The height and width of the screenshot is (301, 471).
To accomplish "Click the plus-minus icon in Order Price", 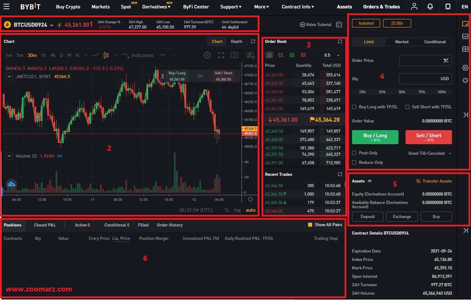I will point(446,60).
